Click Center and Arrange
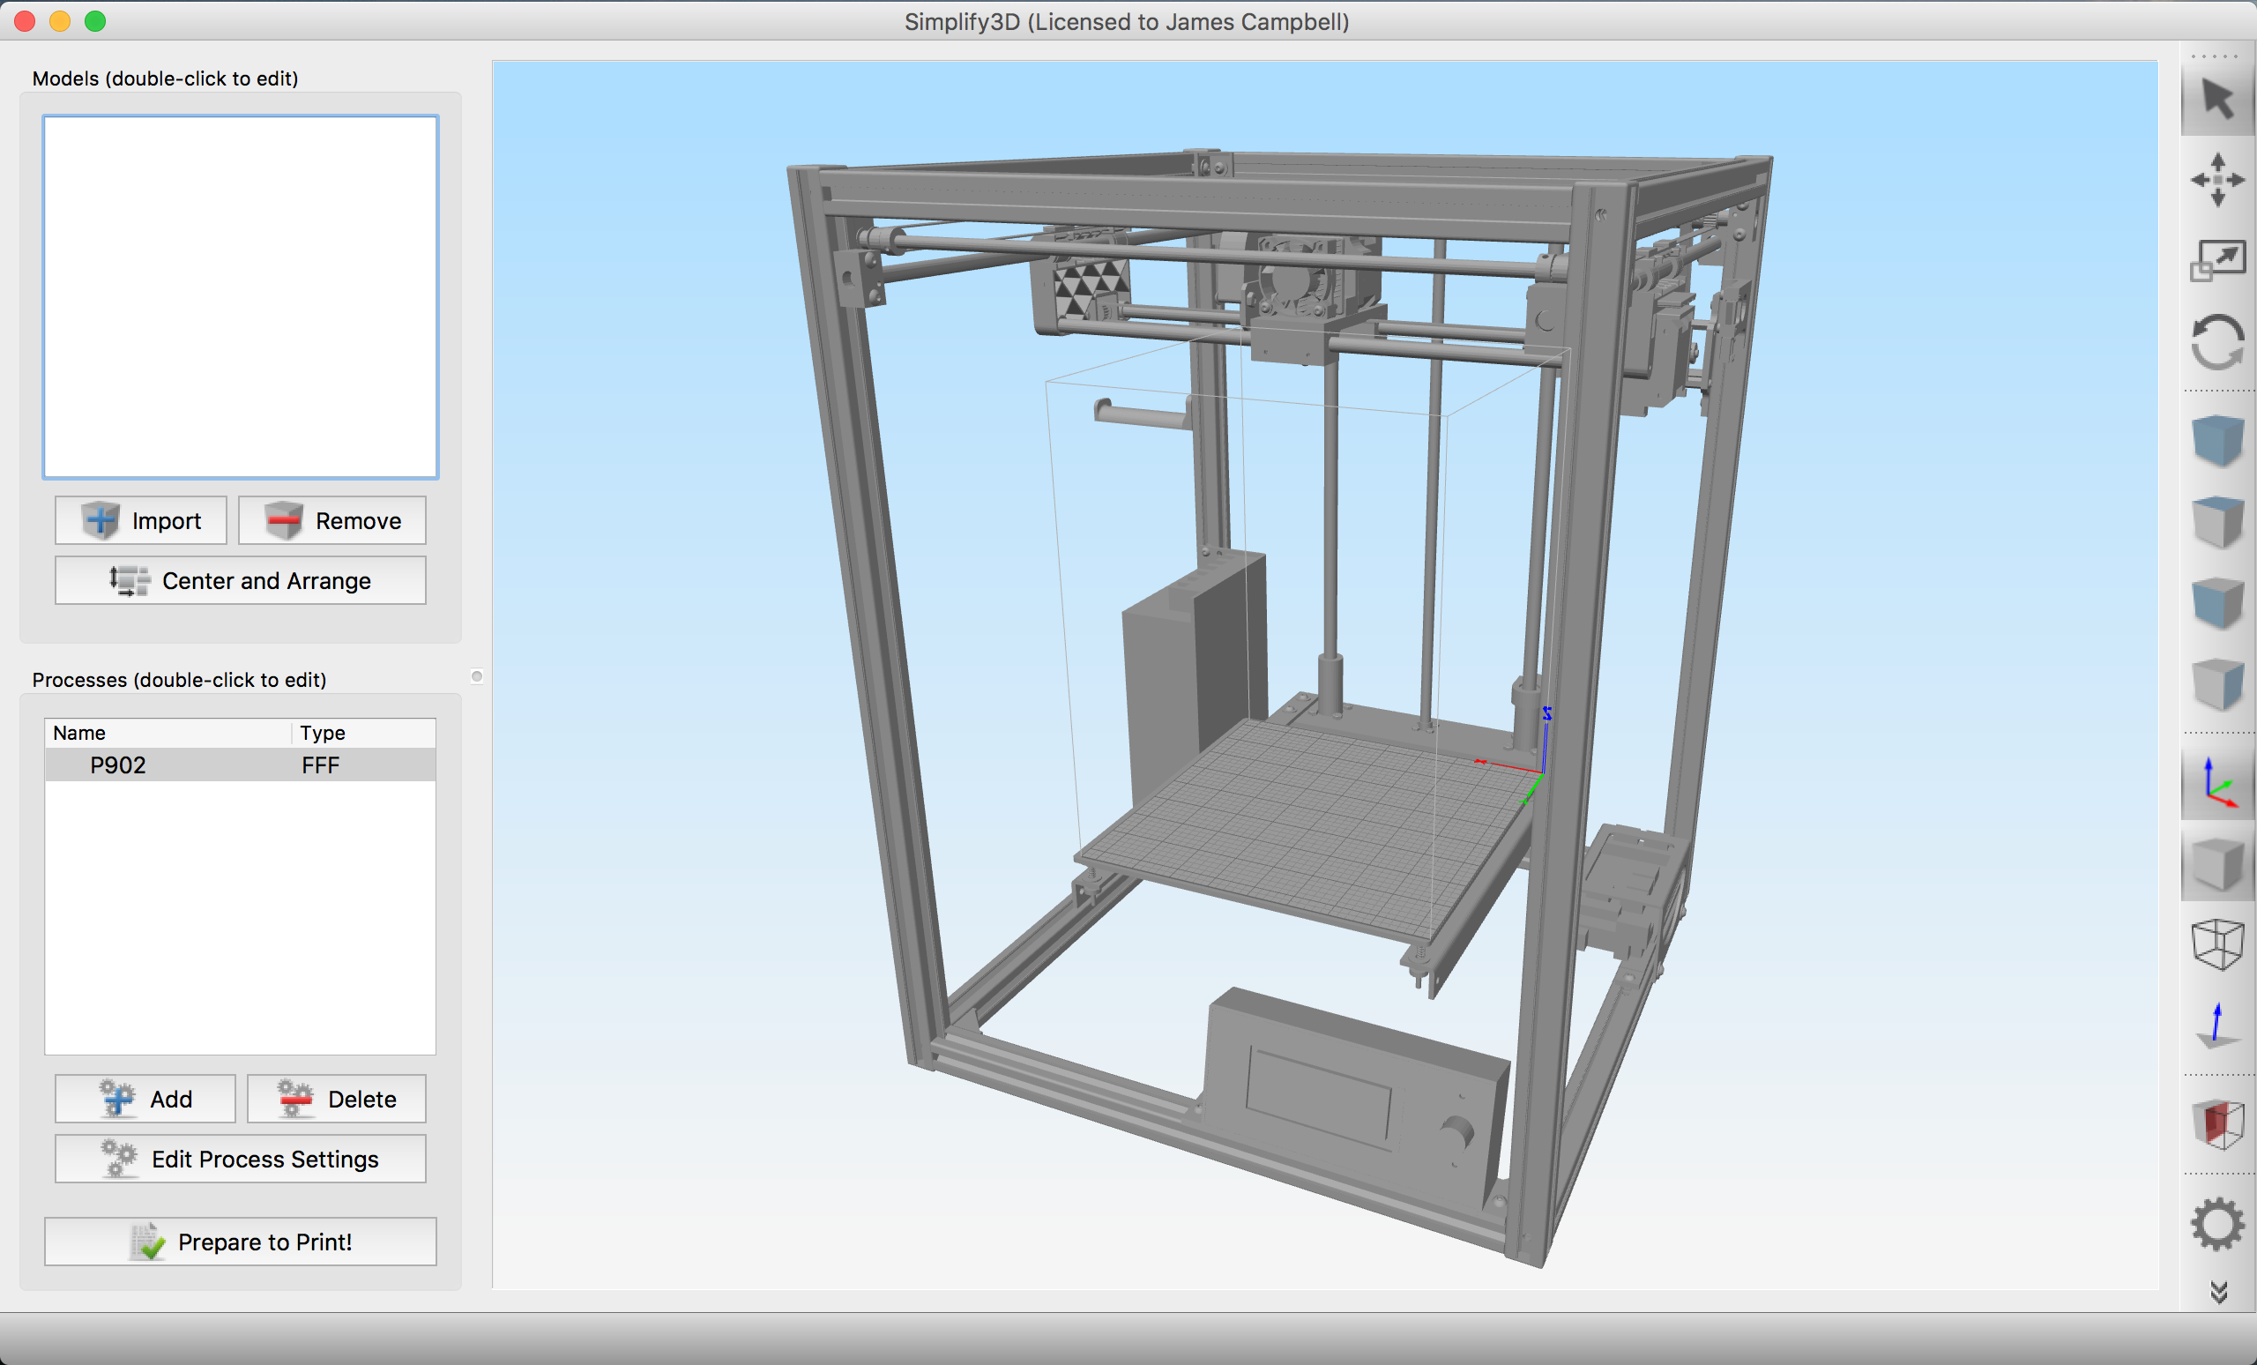 (241, 581)
